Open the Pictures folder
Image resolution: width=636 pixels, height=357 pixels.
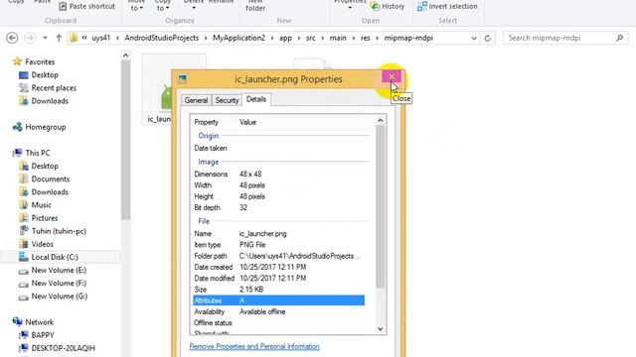click(44, 218)
